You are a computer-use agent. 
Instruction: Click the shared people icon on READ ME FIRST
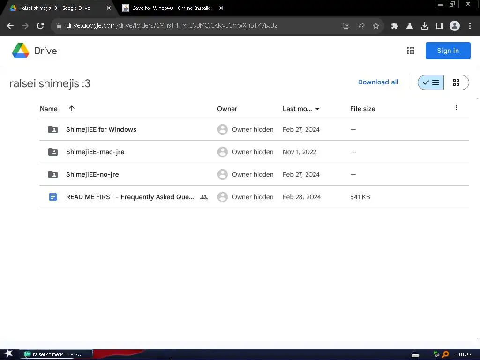point(204,197)
